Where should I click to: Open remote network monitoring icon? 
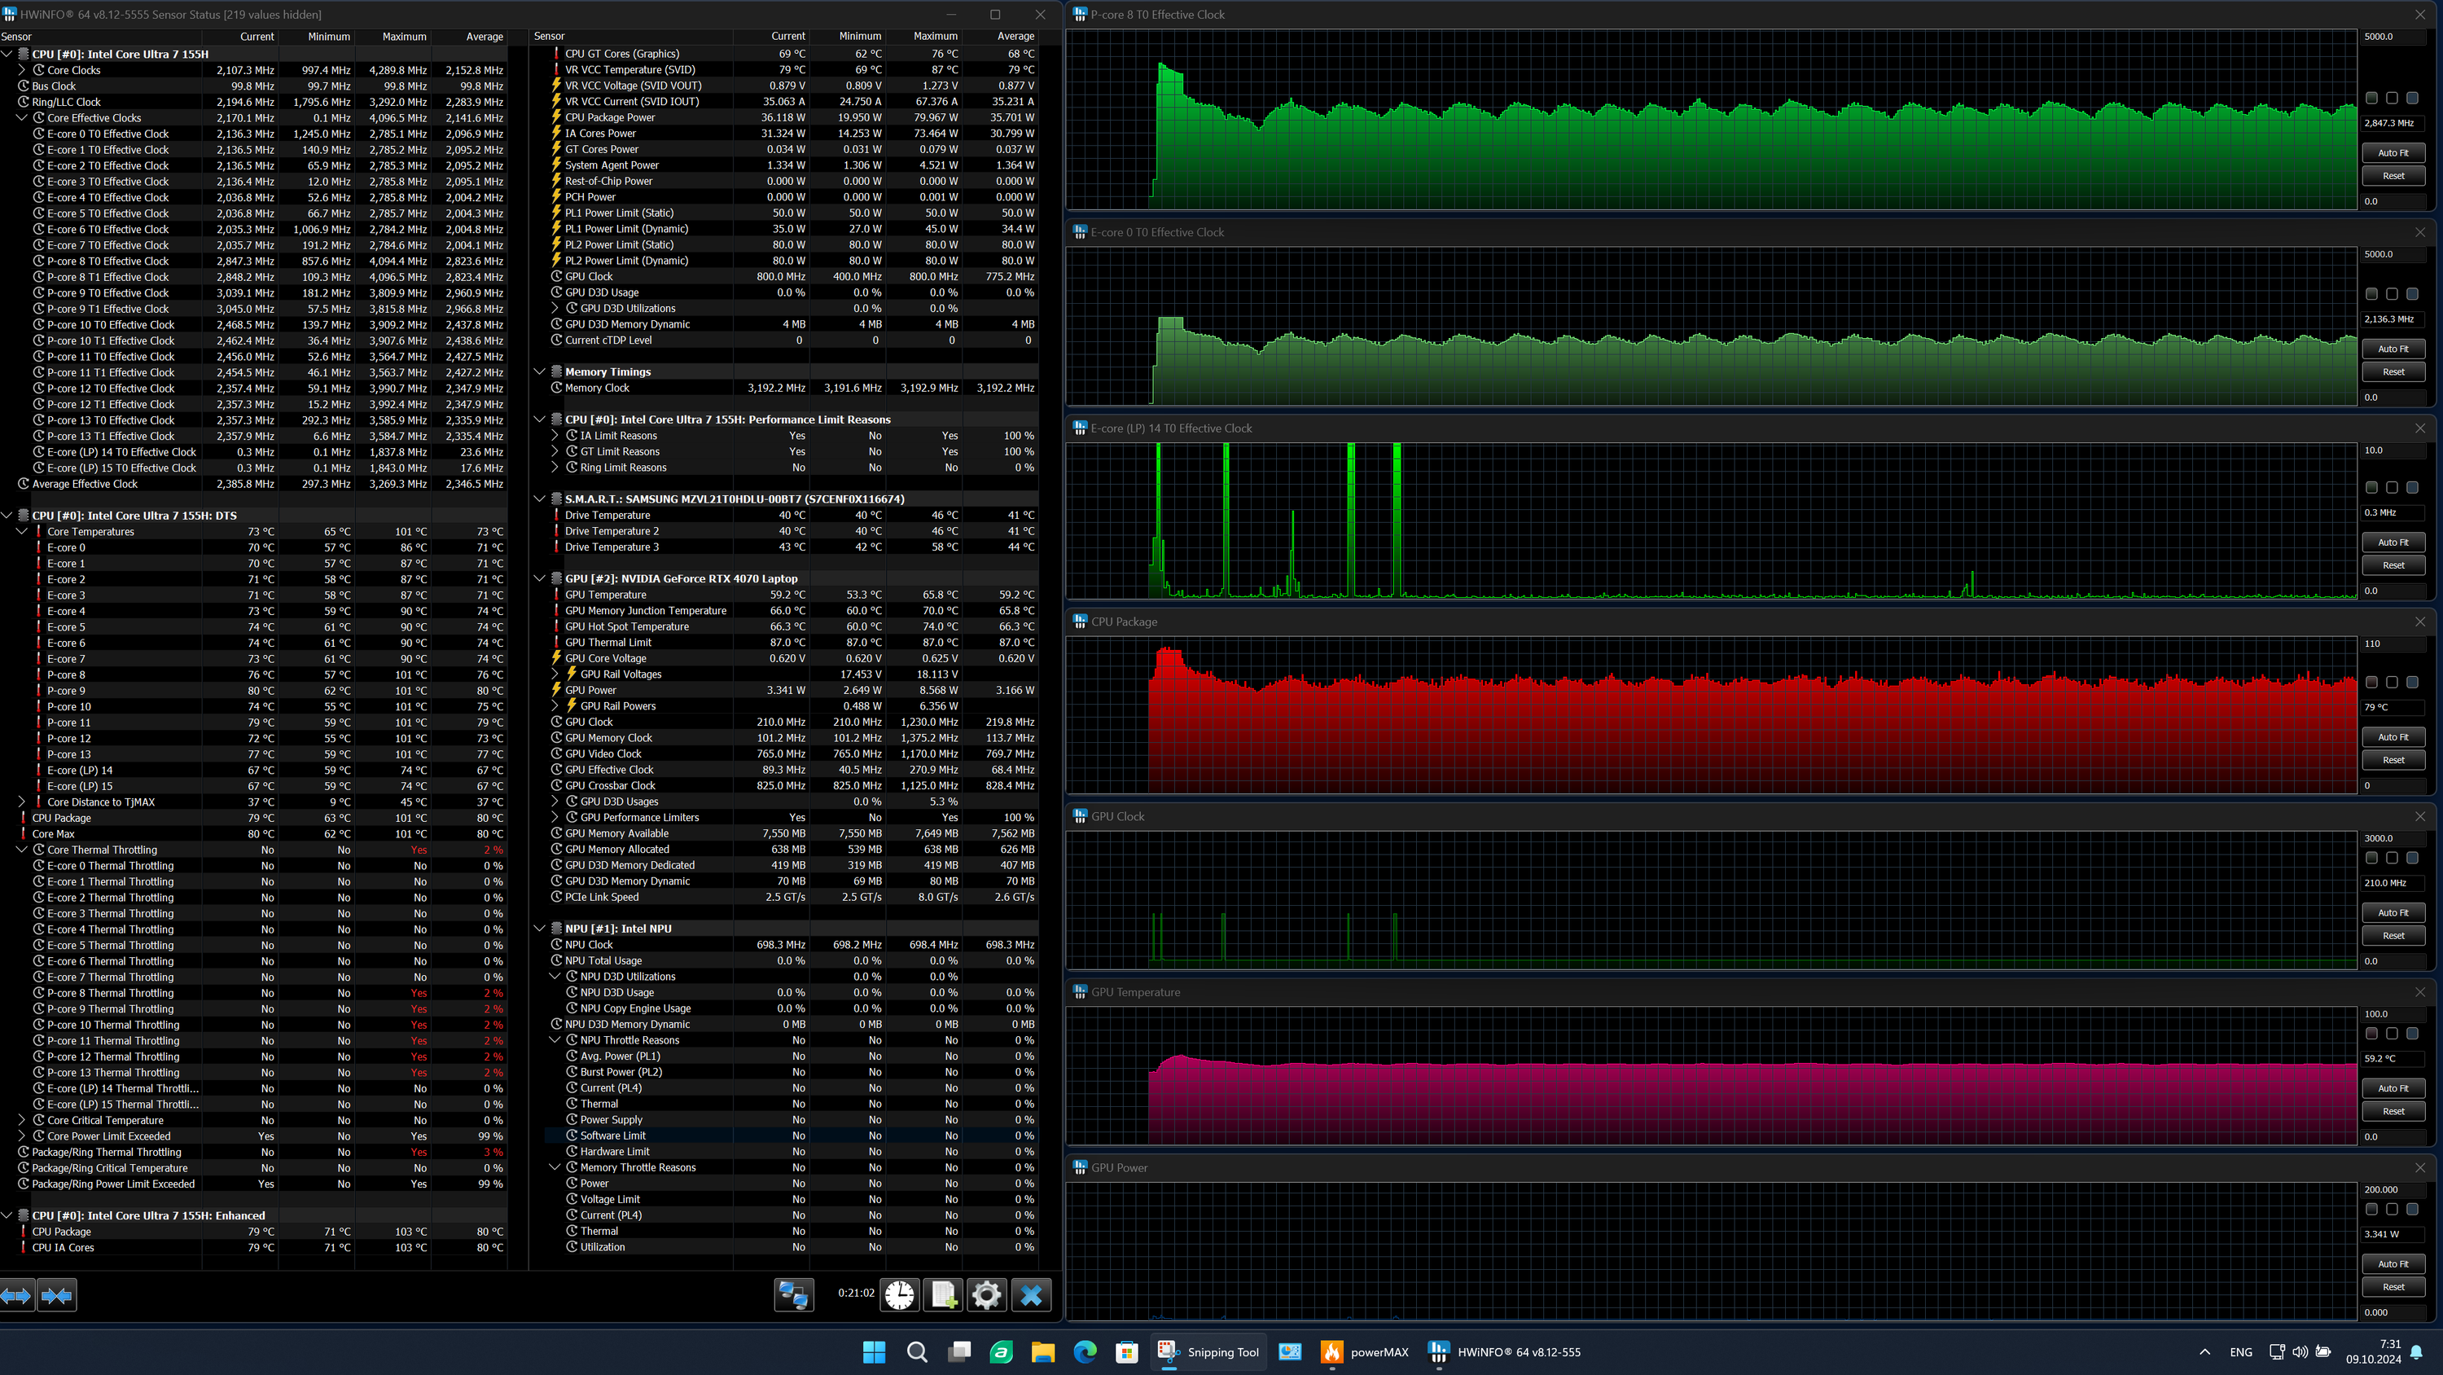pos(793,1295)
